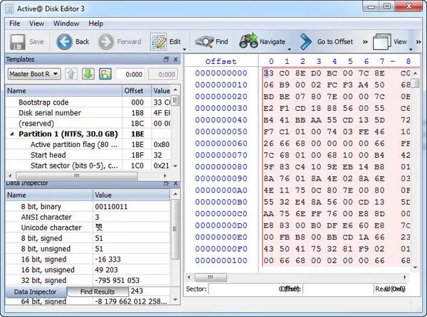The image size is (427, 317).
Task: Click the first 0:000 offset field
Action: tap(132, 74)
